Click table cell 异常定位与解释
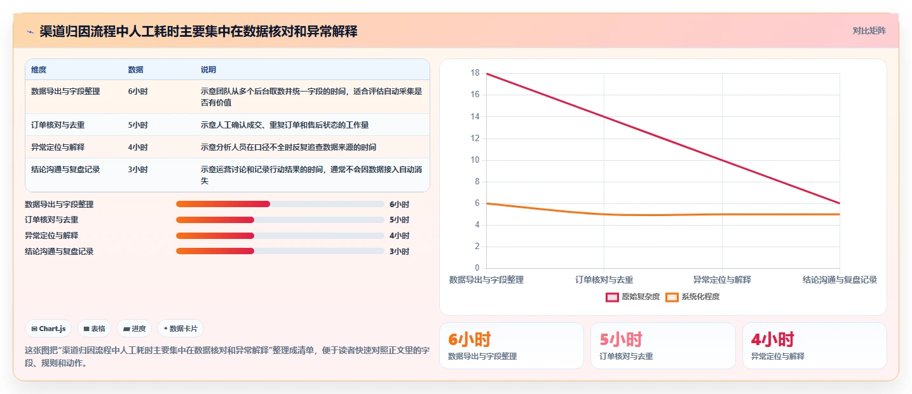The image size is (912, 394). tap(58, 147)
